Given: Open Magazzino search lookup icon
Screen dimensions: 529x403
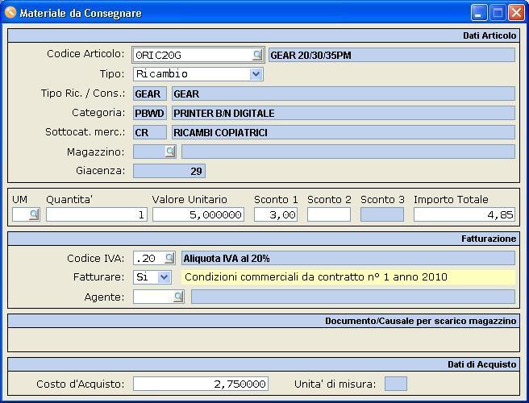Looking at the screenshot, I should pos(170,152).
